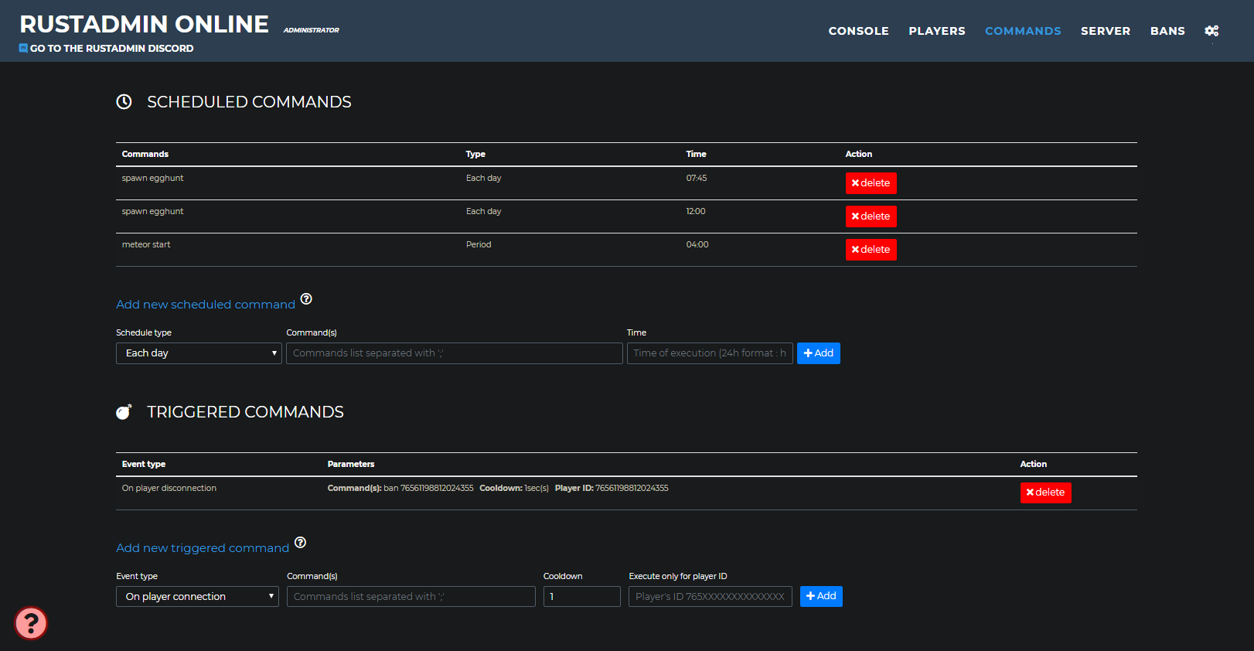Click the Cooldown value field
This screenshot has width=1254, height=651.
[x=582, y=597]
